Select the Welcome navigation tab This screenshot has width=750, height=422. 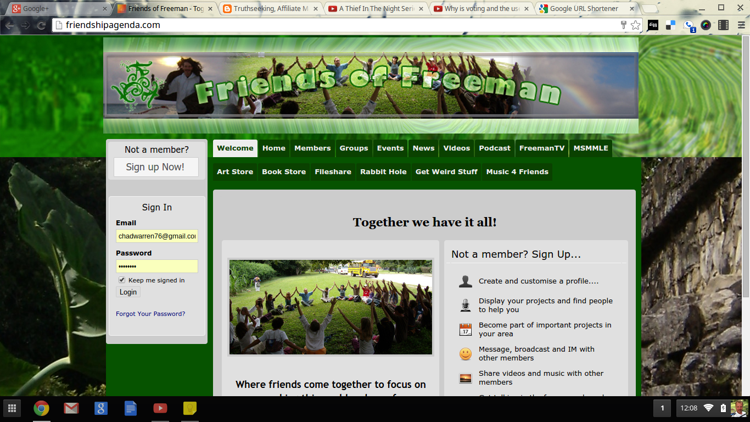[235, 148]
